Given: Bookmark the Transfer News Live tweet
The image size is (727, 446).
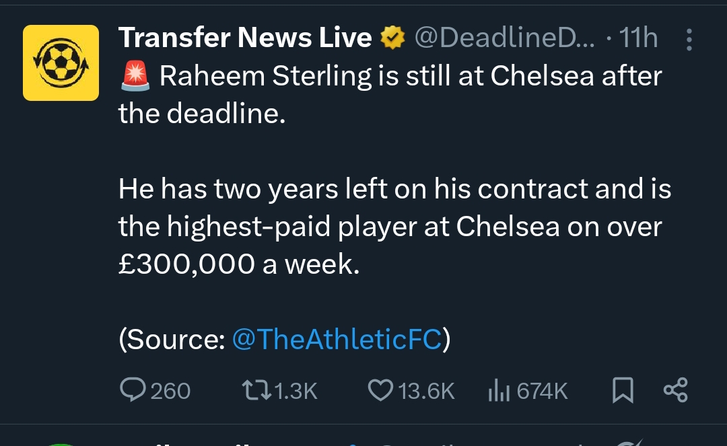Looking at the screenshot, I should (623, 390).
